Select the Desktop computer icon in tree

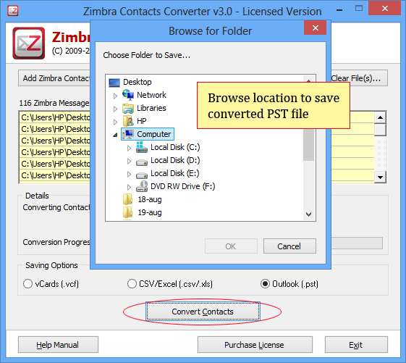click(x=114, y=83)
